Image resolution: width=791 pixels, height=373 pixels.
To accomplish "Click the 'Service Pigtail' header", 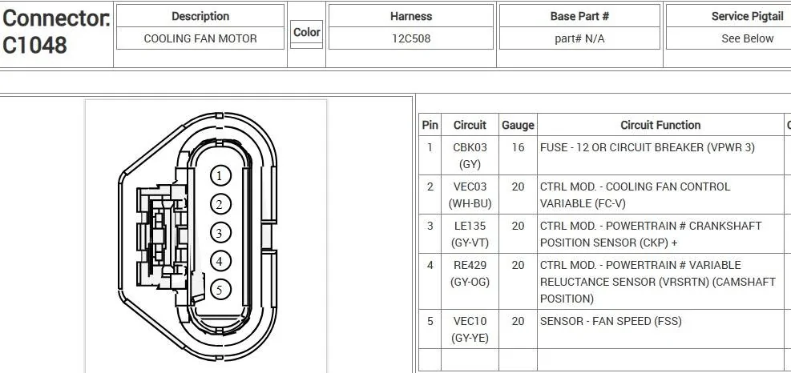I will tap(748, 16).
